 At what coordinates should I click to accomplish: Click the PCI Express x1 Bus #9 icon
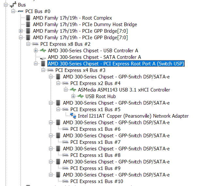[66, 168]
